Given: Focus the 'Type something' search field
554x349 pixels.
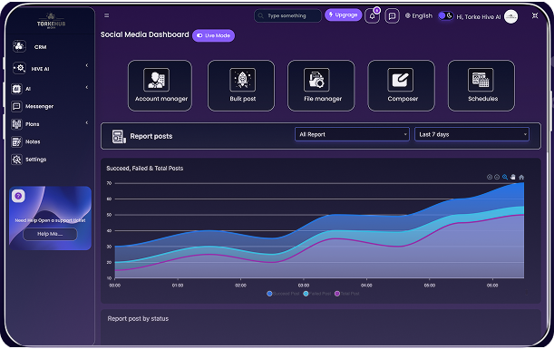Looking at the screenshot, I should pyautogui.click(x=287, y=15).
